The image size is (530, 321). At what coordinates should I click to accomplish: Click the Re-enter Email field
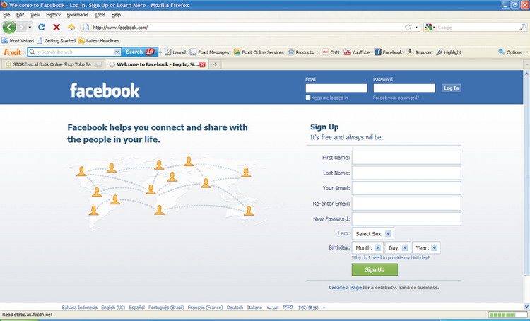(406, 204)
